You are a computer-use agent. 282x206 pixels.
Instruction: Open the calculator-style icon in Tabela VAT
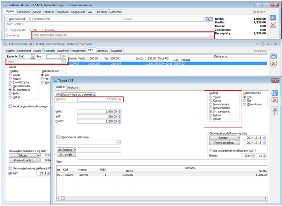click(x=274, y=109)
